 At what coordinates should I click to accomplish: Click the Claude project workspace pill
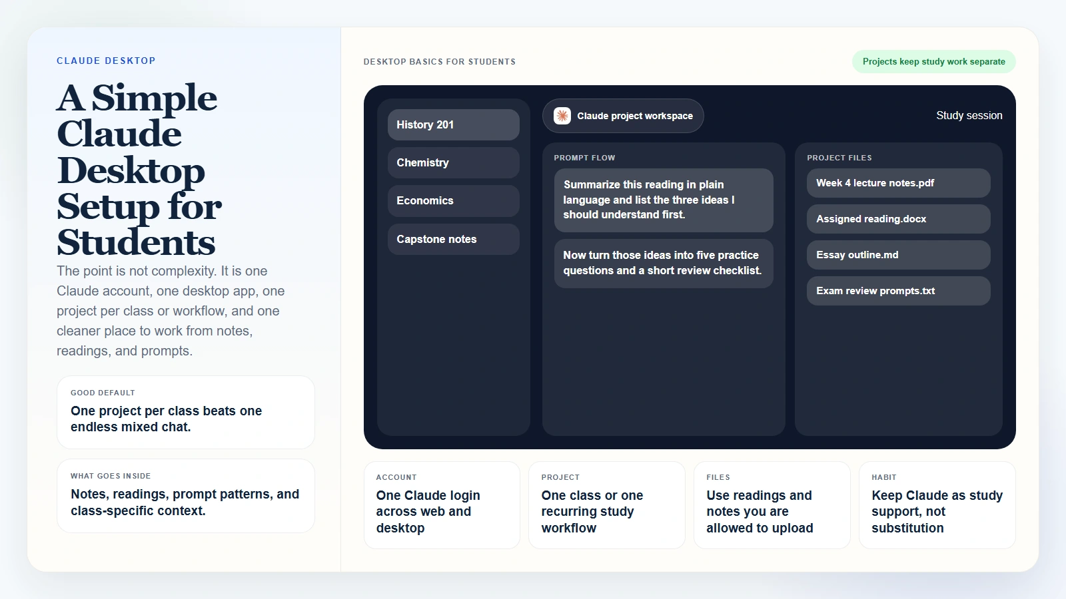click(623, 116)
